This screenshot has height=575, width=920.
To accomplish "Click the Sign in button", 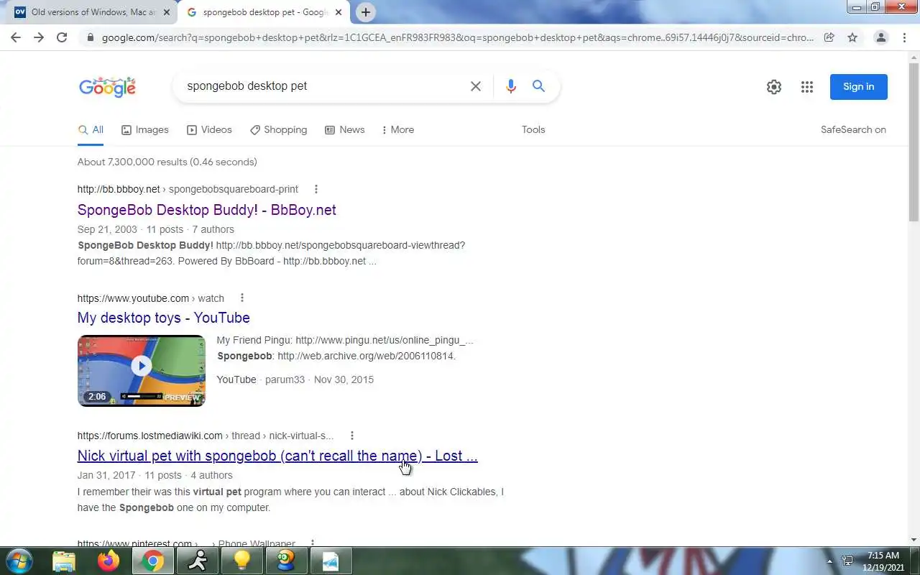I will point(859,87).
